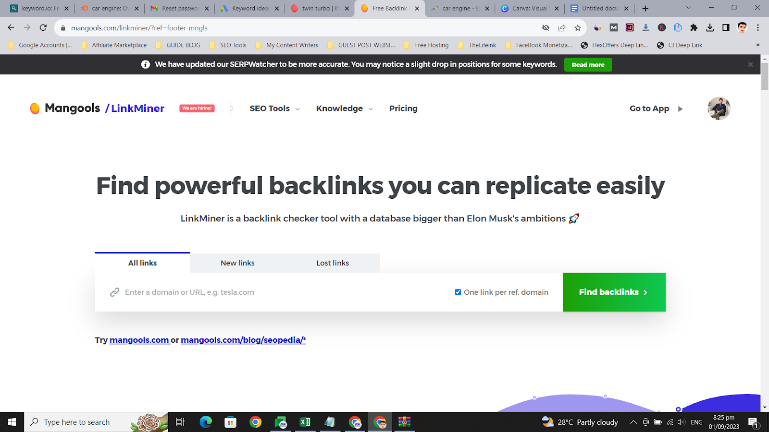This screenshot has width=769, height=432.
Task: Click the crossed-out eye icon in address bar
Action: (546, 28)
